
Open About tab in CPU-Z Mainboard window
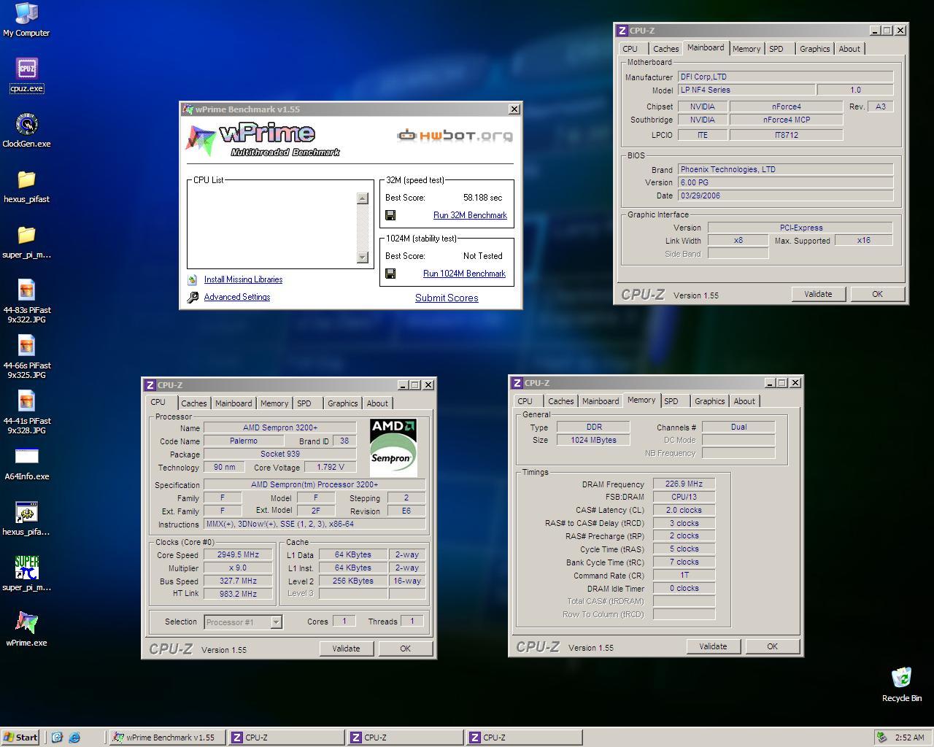point(849,49)
